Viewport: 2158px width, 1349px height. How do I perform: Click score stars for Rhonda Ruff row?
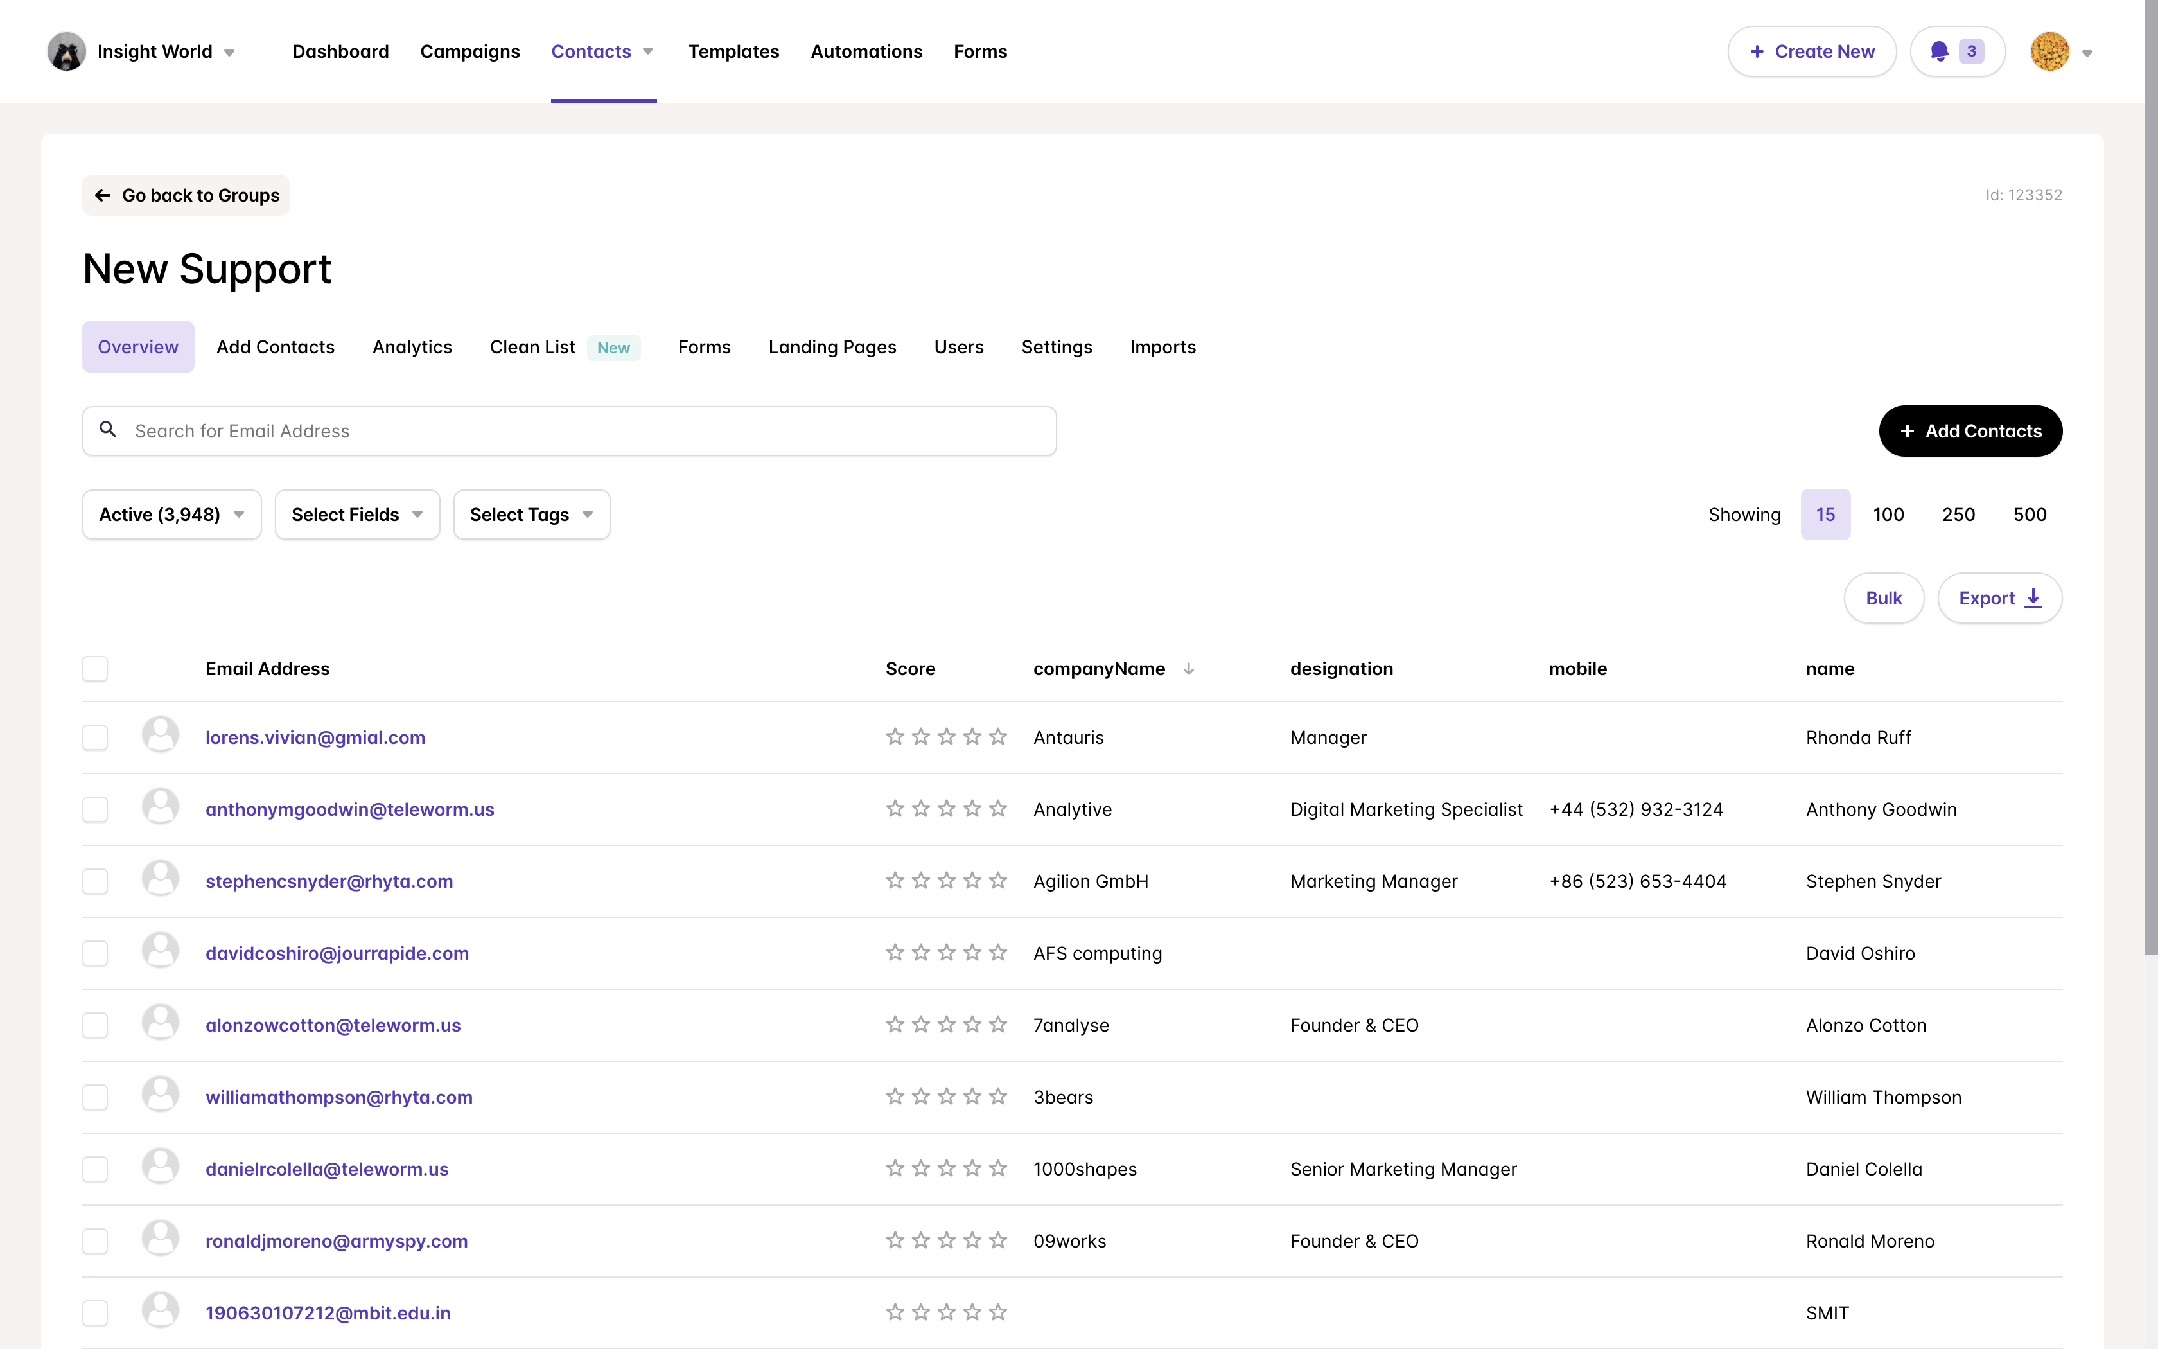[x=946, y=737]
